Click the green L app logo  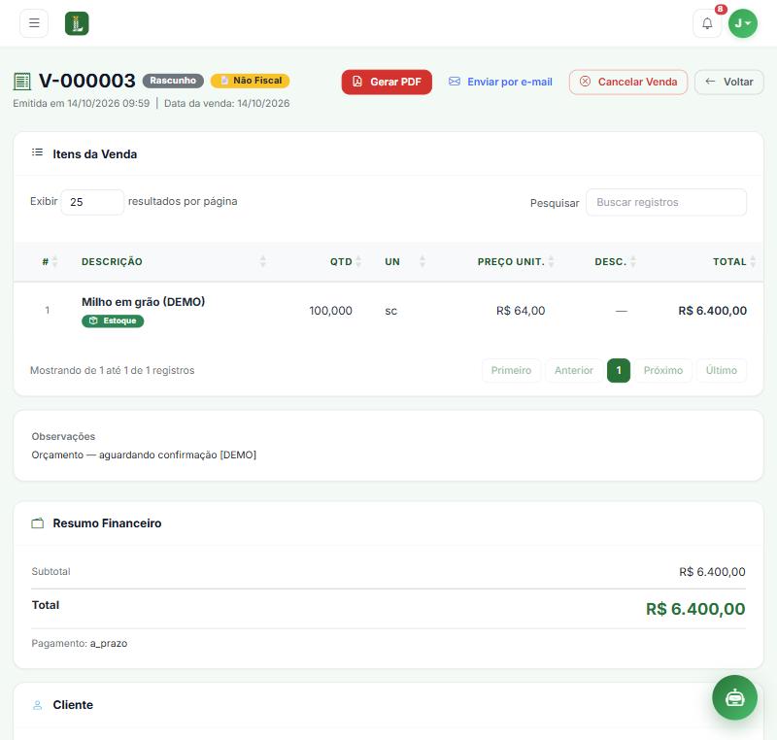[77, 23]
